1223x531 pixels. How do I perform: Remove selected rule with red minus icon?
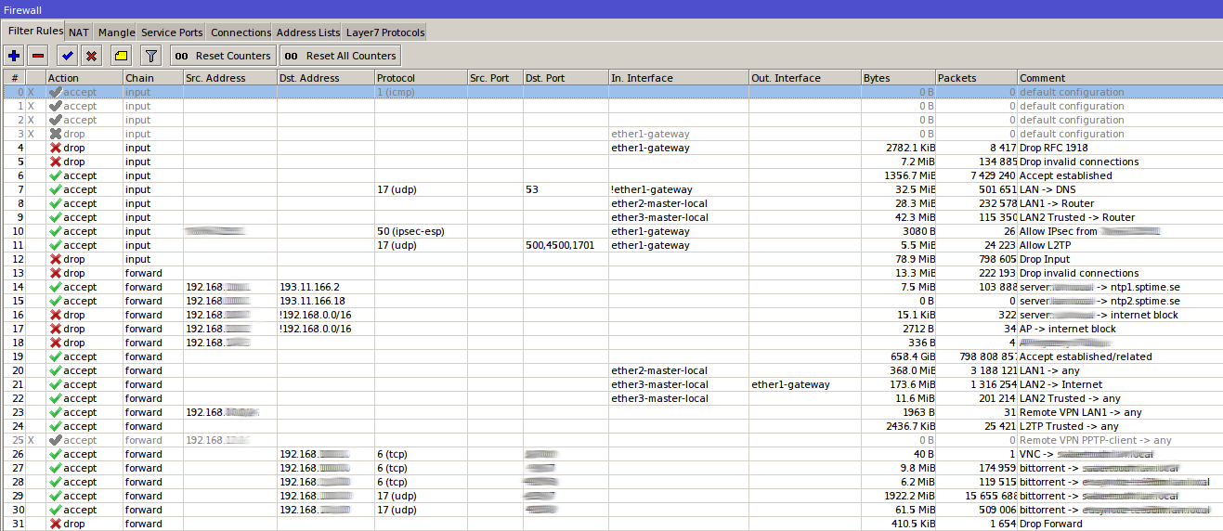pyautogui.click(x=38, y=56)
